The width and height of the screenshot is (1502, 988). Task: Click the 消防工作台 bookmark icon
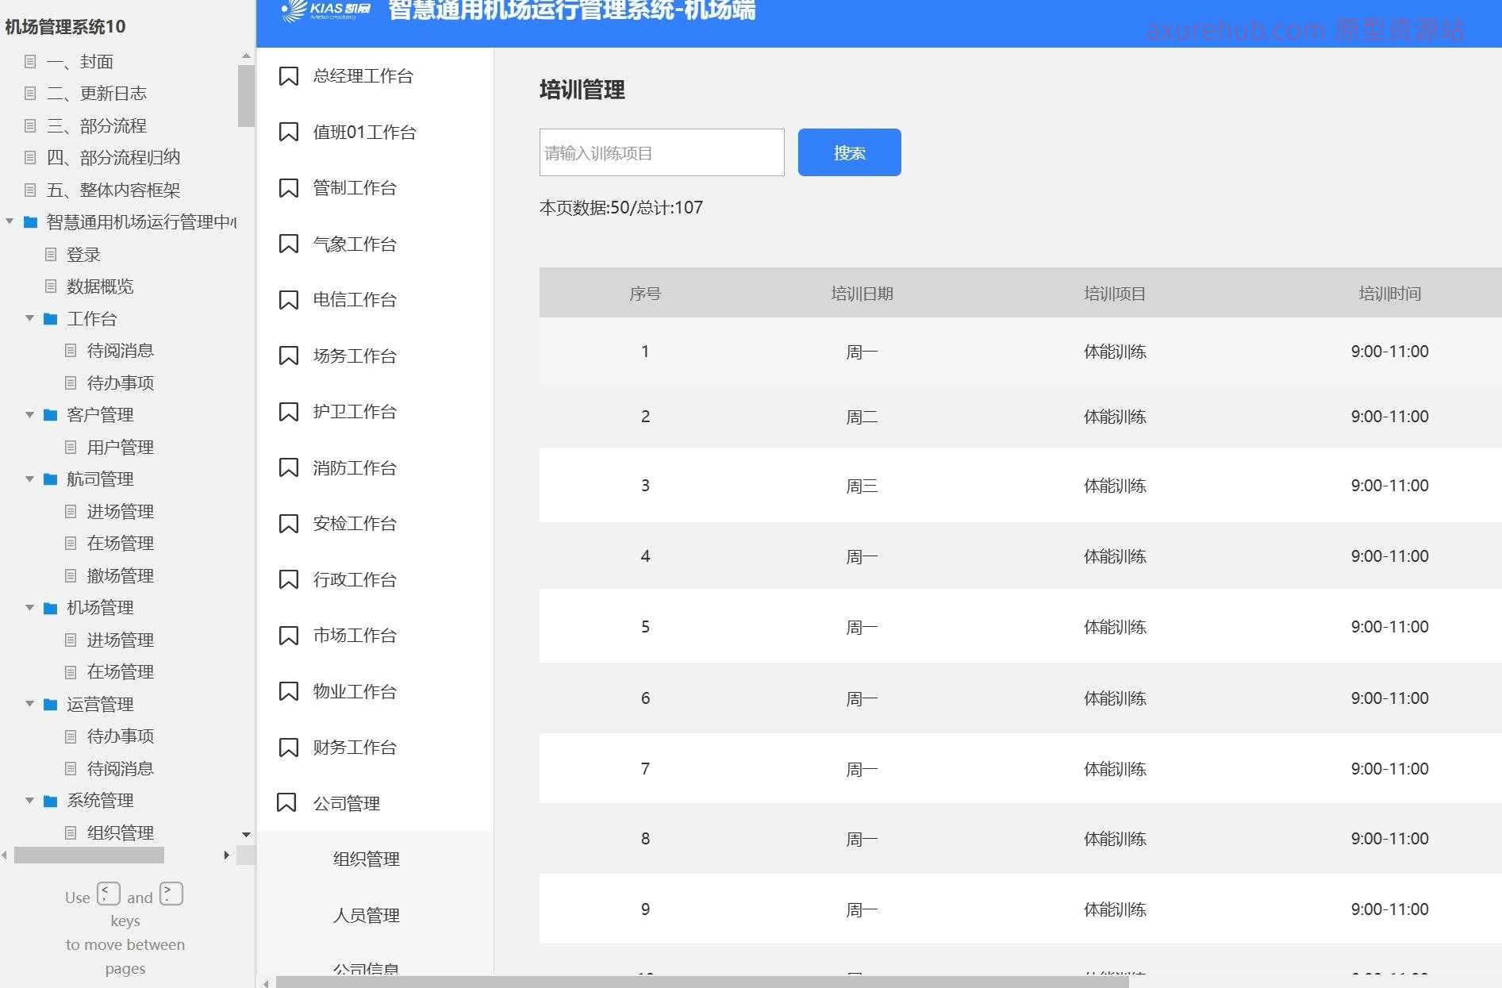tap(287, 468)
